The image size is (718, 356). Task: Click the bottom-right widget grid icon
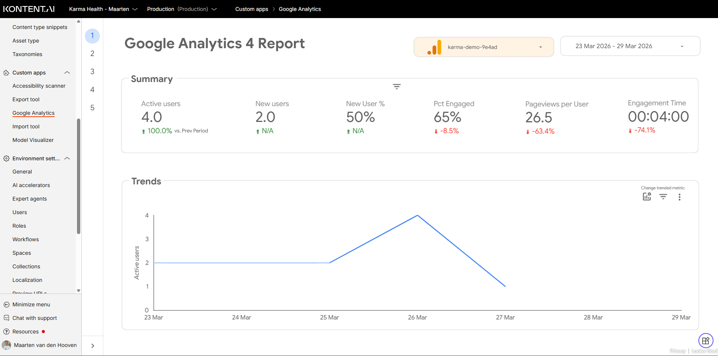(x=706, y=341)
